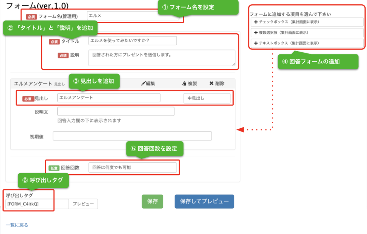367x234 pixels.
Task: Click the 回答入力欄の下に表示されます hint text
Action: 89,120
